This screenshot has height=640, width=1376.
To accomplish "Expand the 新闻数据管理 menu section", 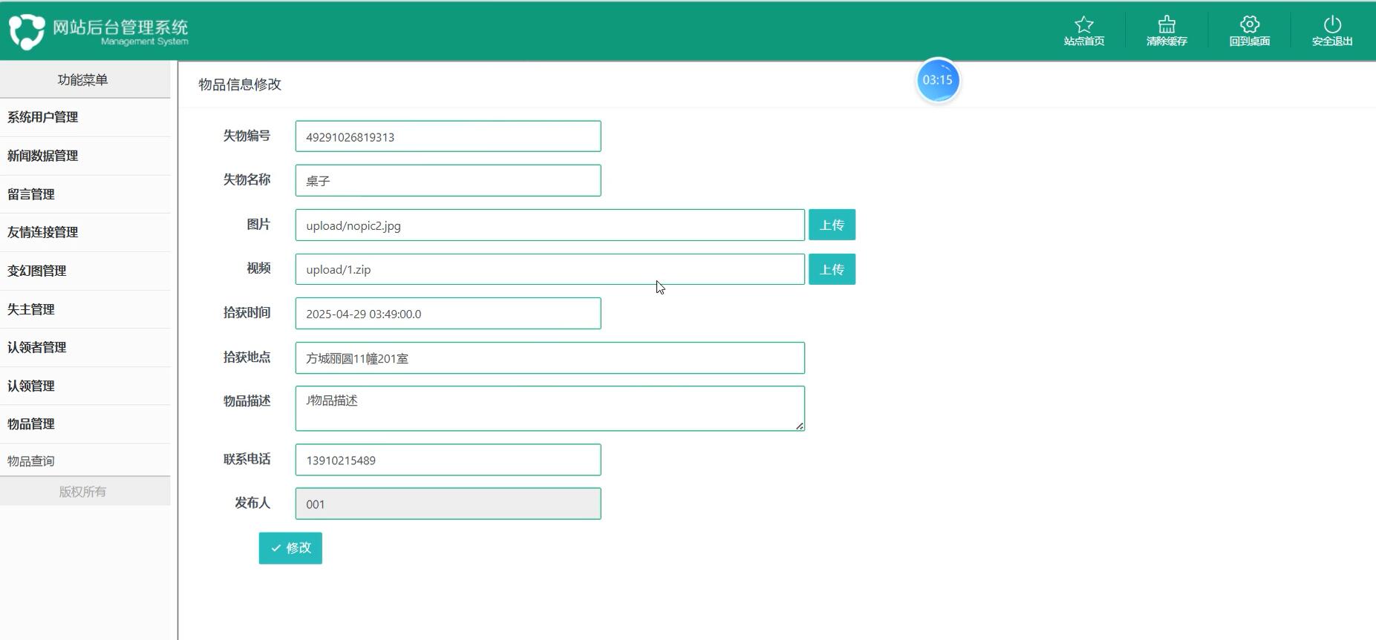I will pyautogui.click(x=43, y=156).
